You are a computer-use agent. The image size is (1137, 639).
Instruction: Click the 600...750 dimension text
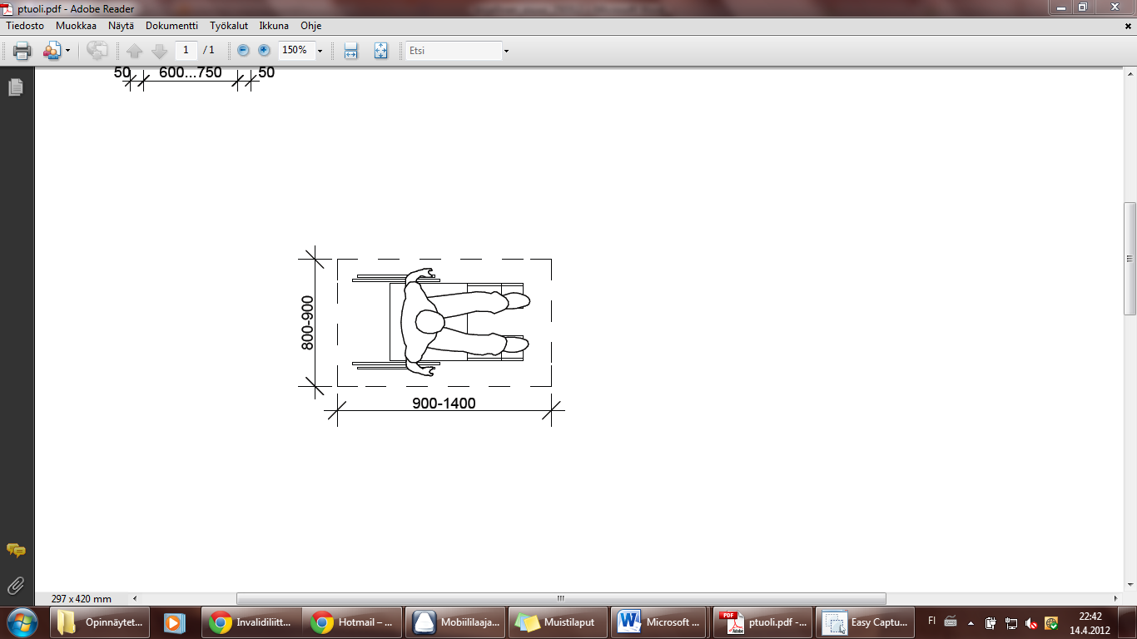[x=191, y=73]
